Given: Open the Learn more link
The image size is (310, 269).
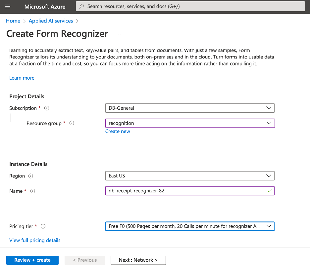Looking at the screenshot, I should (22, 78).
